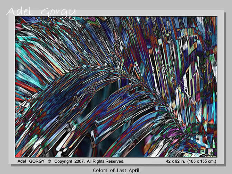Image resolution: width=232 pixels, height=174 pixels.
Task: Click the copyright symbol in the caption bar
Action: coord(49,161)
